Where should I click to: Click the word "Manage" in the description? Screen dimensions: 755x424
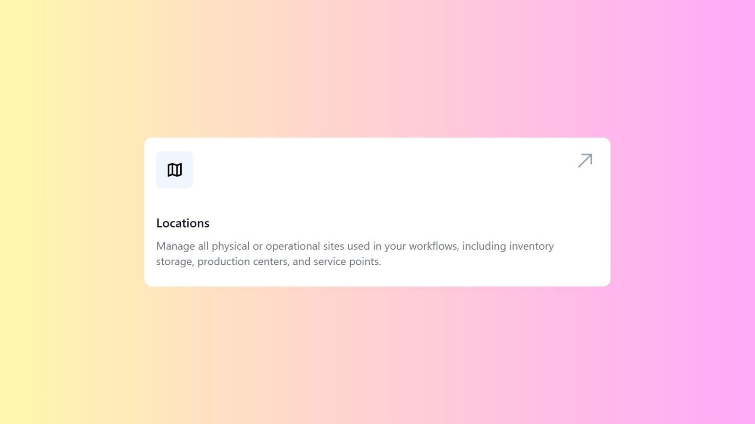pyautogui.click(x=176, y=246)
